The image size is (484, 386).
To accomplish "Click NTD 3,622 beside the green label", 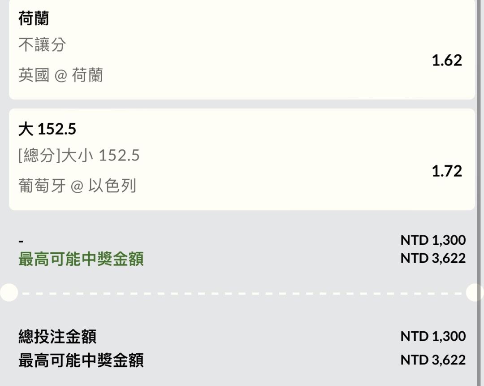I will point(433,258).
